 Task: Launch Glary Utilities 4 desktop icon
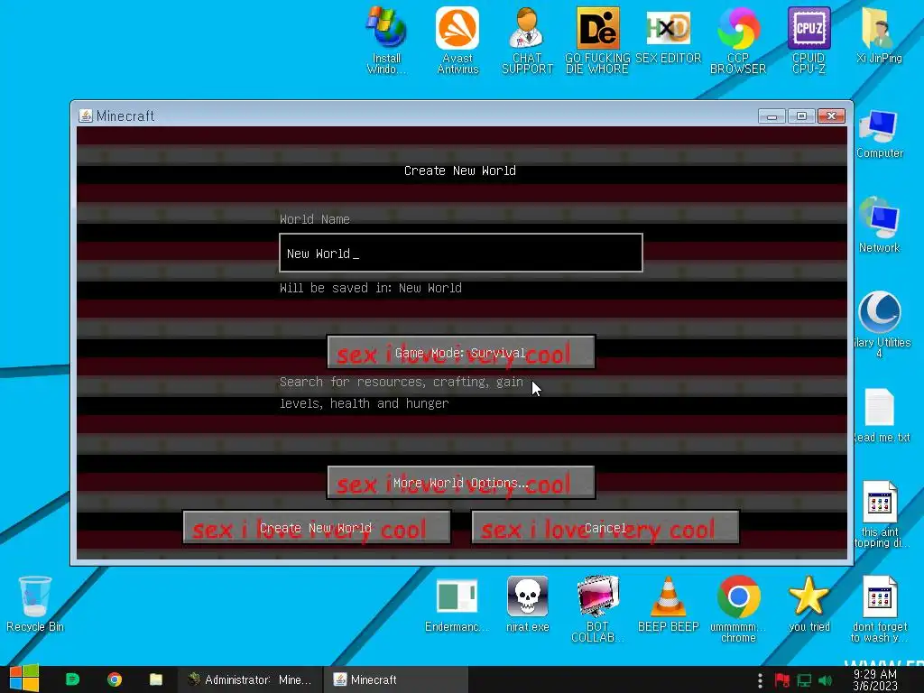pyautogui.click(x=881, y=324)
